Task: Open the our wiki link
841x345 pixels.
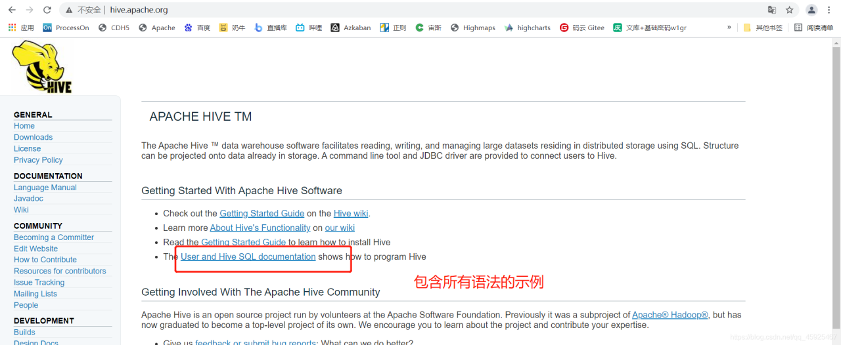Action: click(x=340, y=228)
